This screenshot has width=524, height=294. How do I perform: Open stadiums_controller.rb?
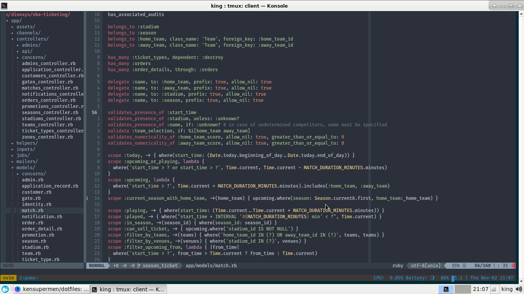[51, 119]
